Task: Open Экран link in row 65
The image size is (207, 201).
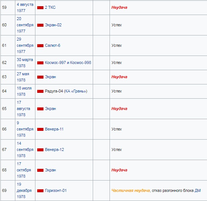Action: 50,109
